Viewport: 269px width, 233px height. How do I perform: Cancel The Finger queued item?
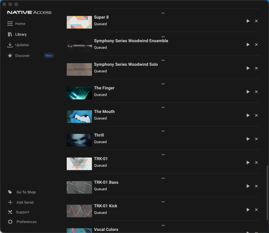coord(256,92)
